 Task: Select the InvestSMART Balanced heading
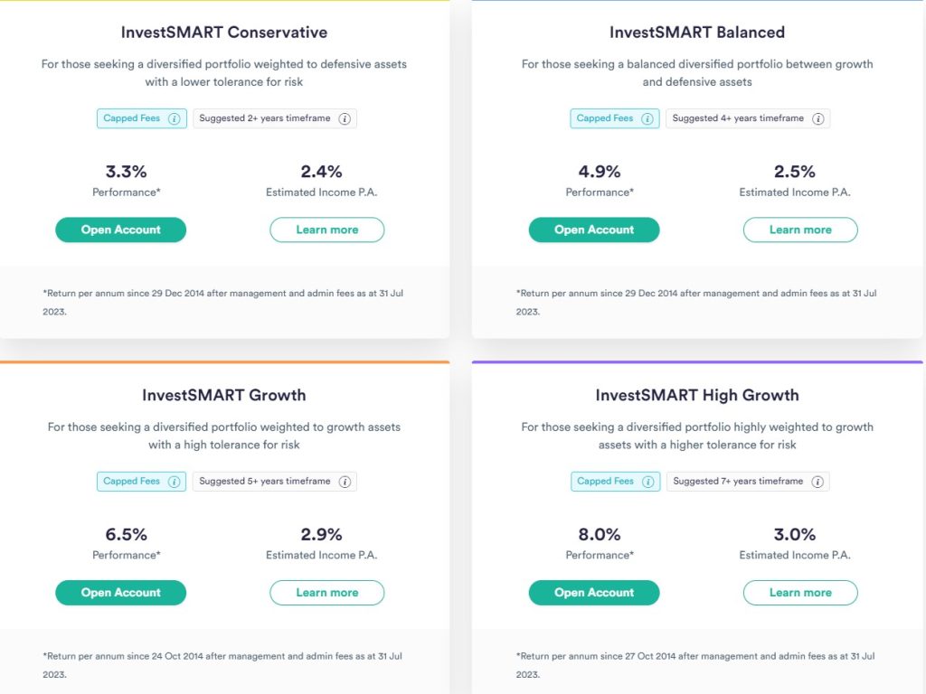[697, 33]
